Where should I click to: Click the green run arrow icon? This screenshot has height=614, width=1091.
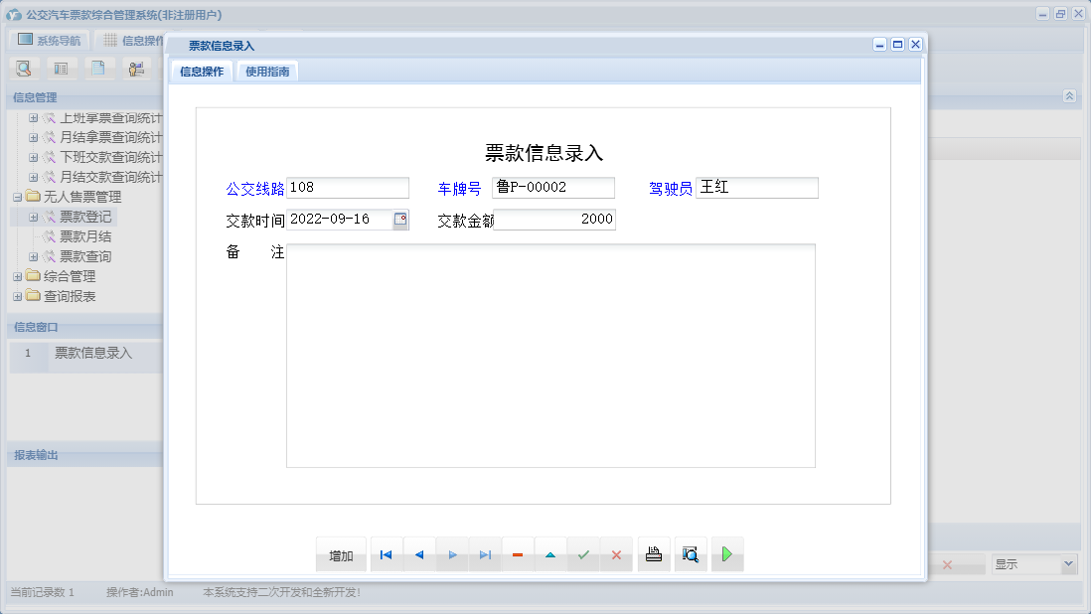(x=726, y=554)
